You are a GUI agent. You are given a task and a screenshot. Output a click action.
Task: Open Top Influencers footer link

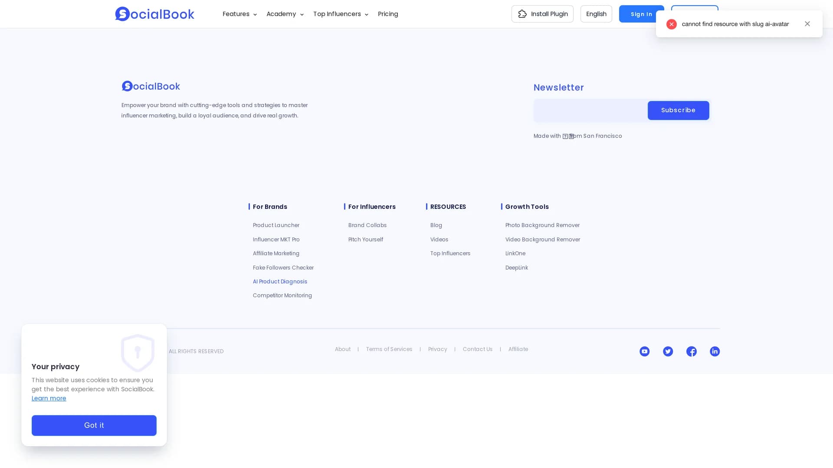(450, 253)
